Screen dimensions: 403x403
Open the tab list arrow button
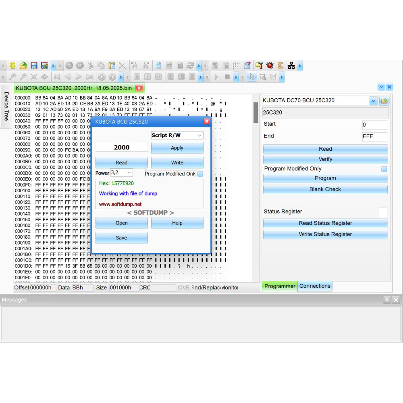point(381,87)
